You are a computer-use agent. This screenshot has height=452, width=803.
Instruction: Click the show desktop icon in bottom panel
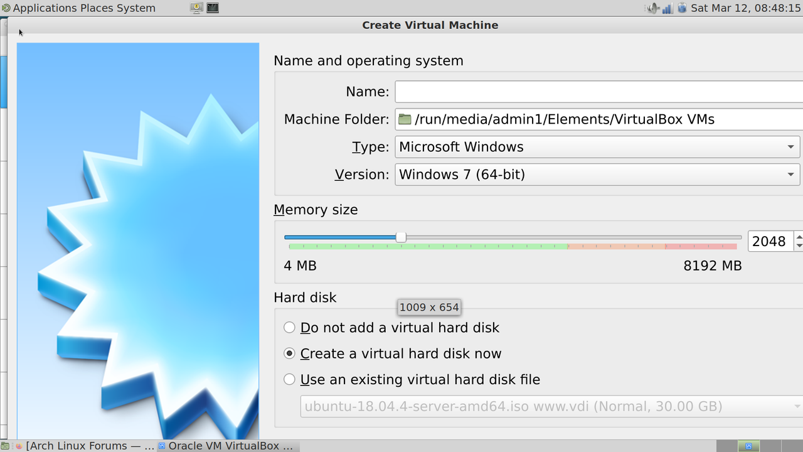[6, 446]
